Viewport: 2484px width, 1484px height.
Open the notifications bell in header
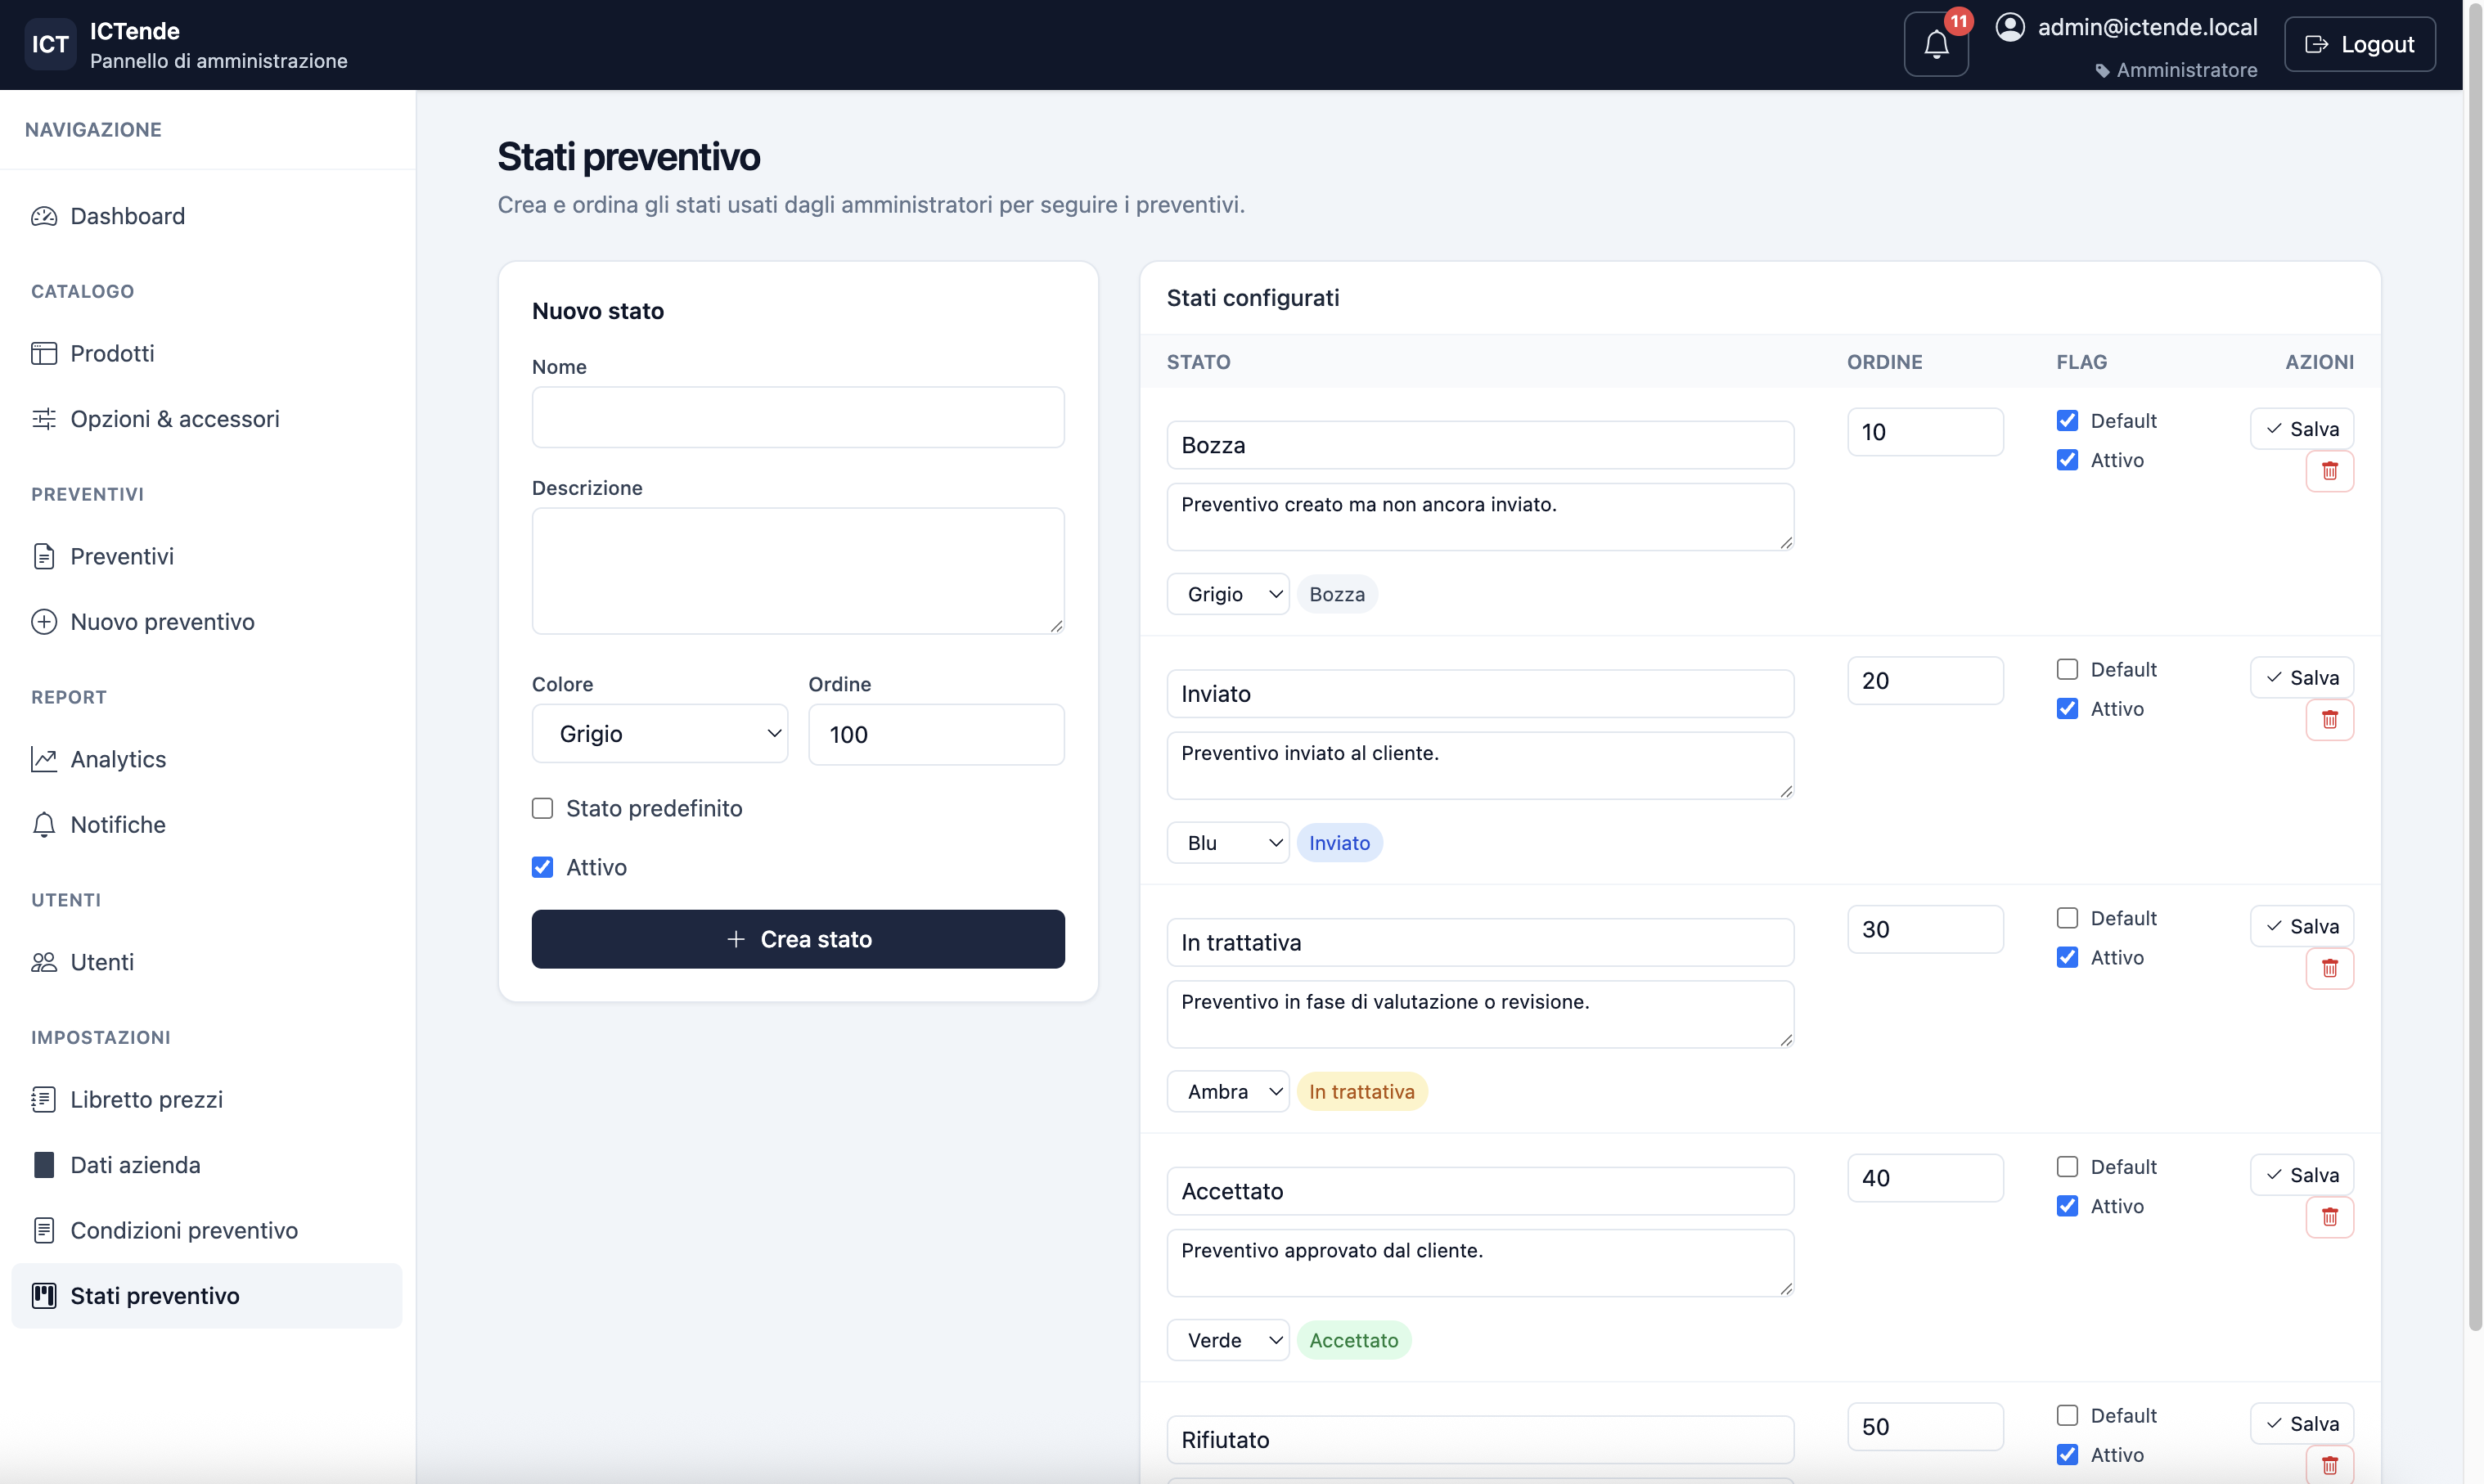1935,44
